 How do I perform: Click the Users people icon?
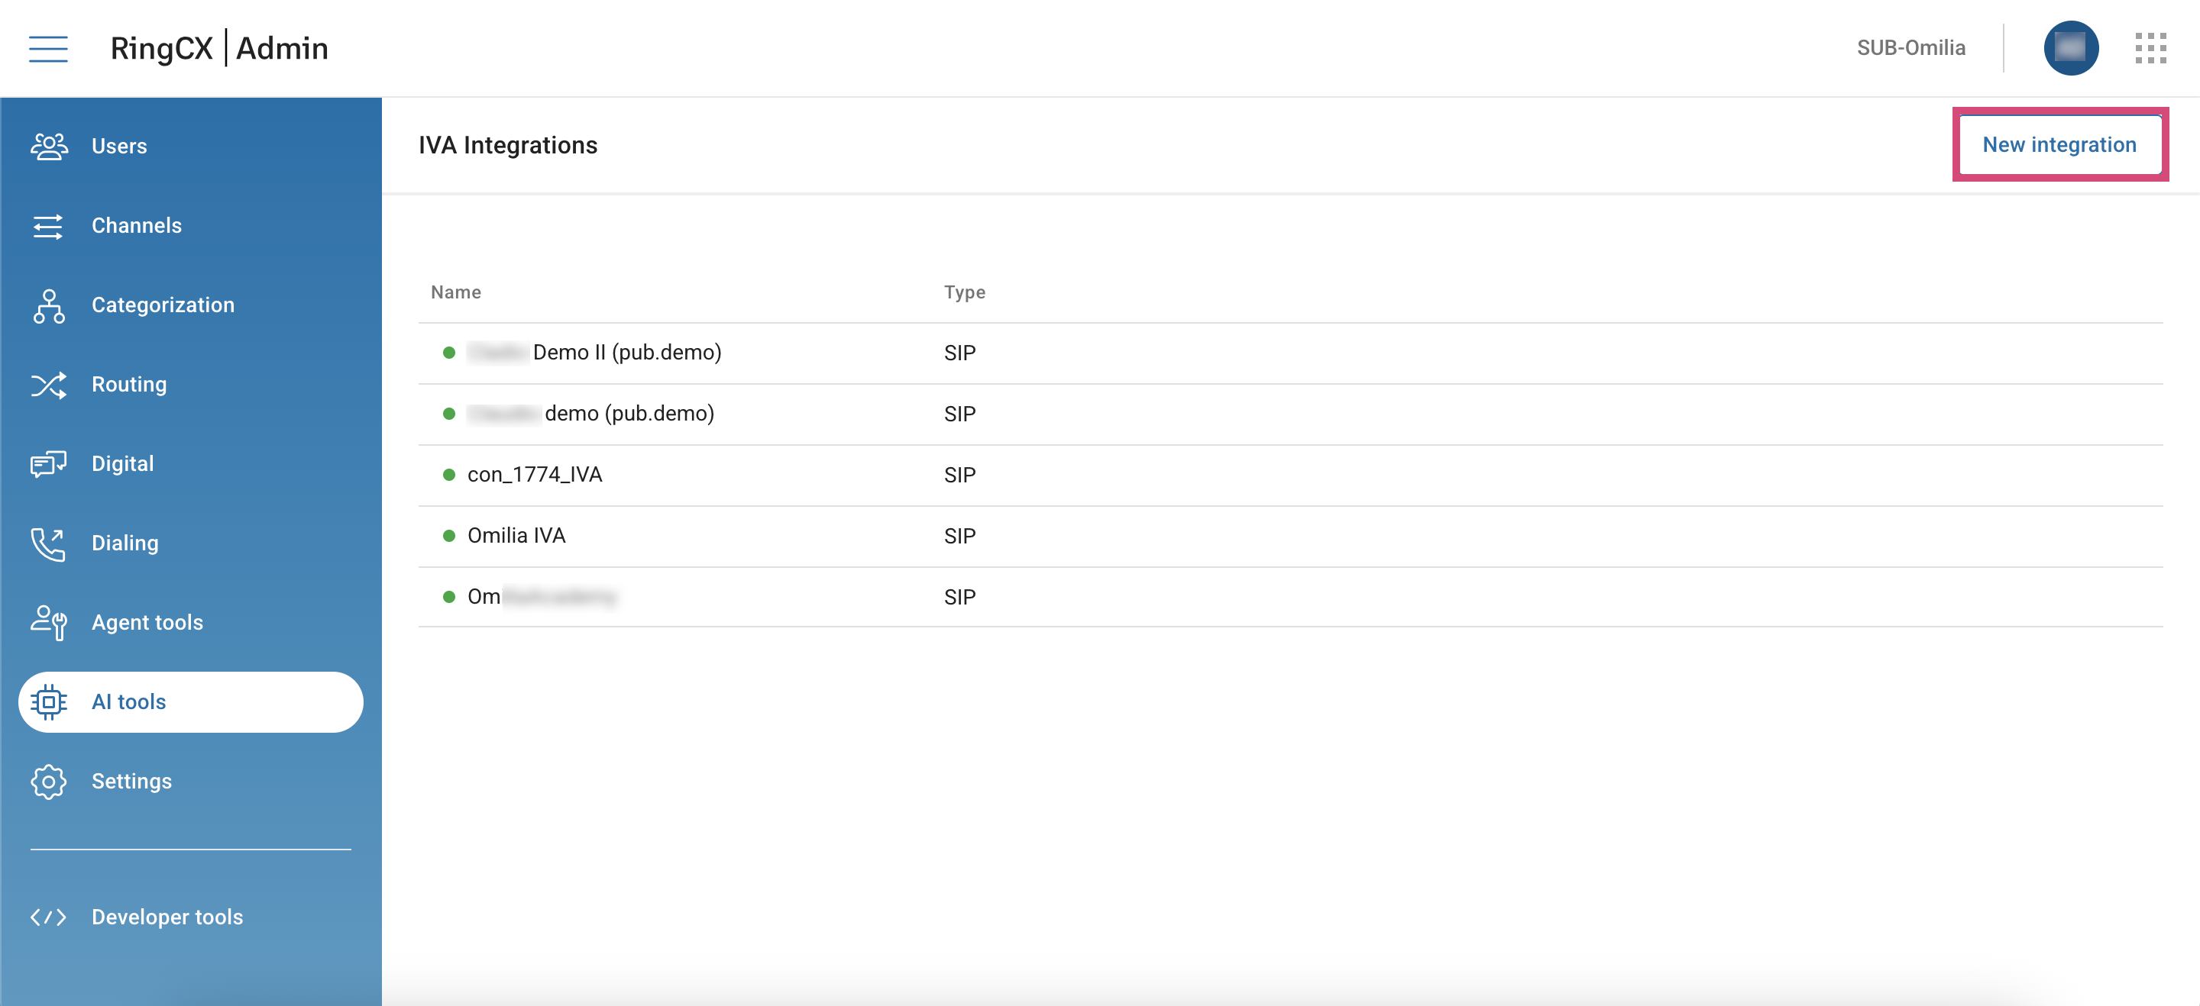(49, 146)
